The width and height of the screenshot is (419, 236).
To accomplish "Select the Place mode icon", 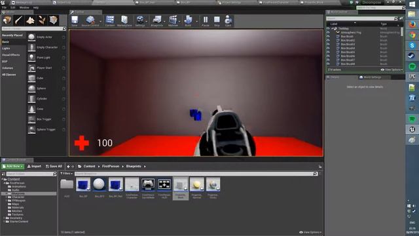I will (x=7, y=20).
